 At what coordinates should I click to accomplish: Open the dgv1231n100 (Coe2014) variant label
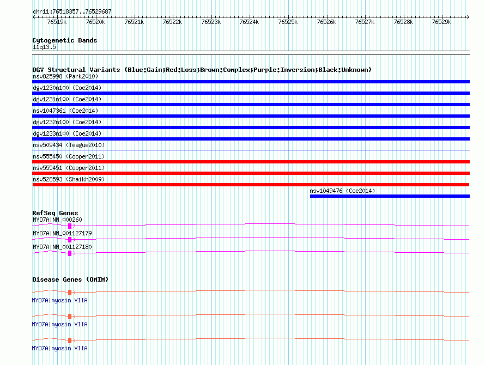(67, 99)
